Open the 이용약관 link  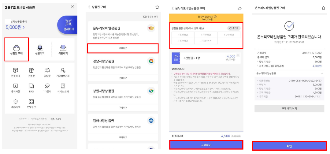pyautogui.click(x=23, y=119)
